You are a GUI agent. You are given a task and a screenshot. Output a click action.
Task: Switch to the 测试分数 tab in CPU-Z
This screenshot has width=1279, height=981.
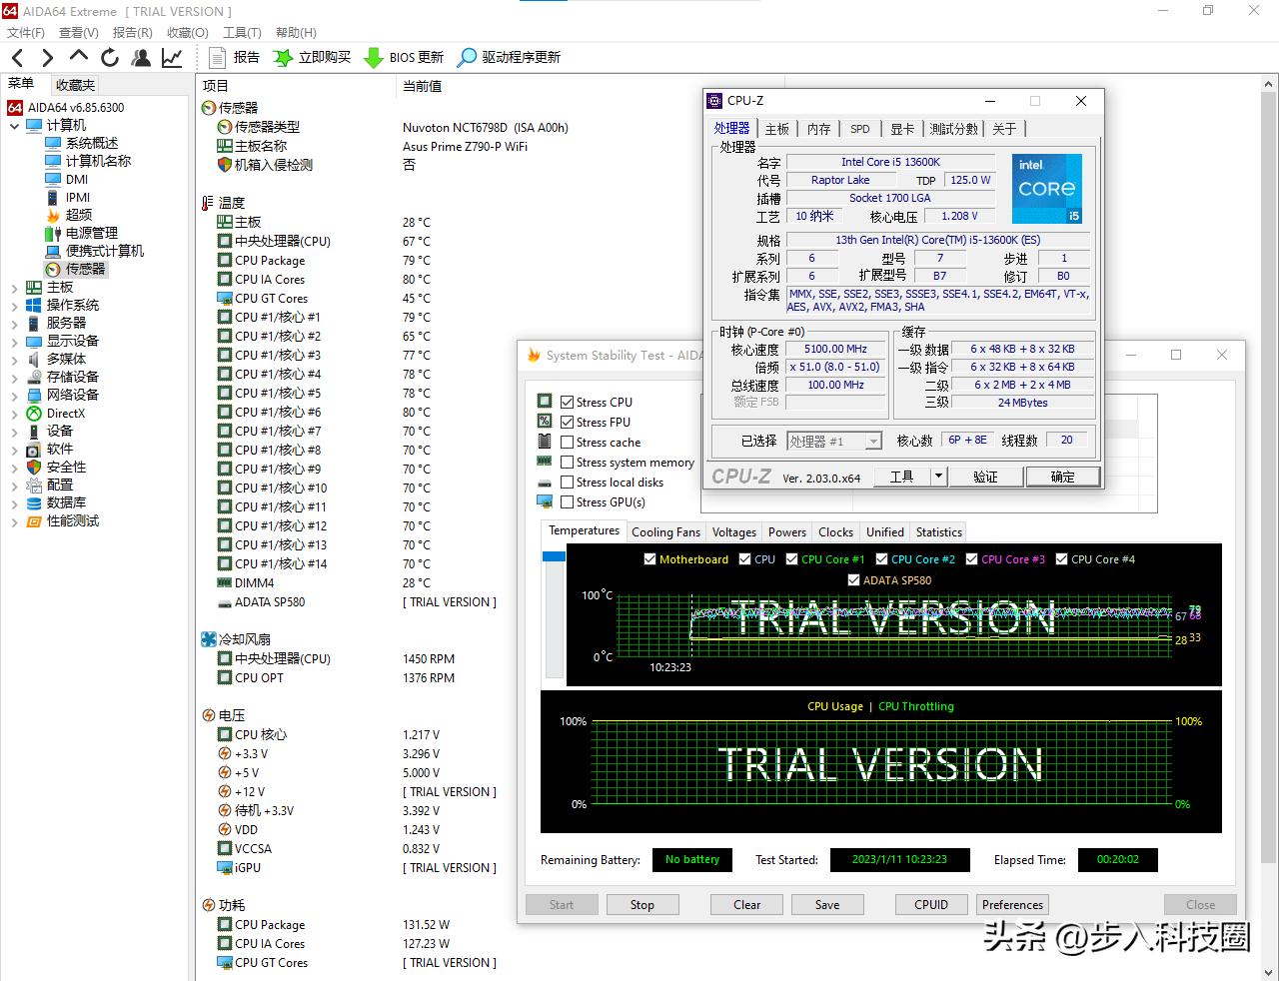953,128
